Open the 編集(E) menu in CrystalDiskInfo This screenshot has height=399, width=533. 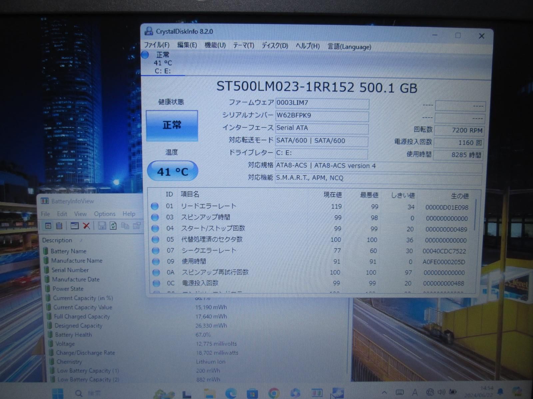tap(187, 45)
